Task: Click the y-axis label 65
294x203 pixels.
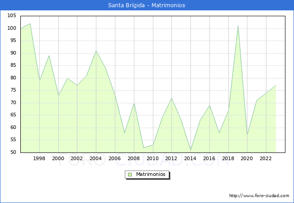Action: [13, 115]
